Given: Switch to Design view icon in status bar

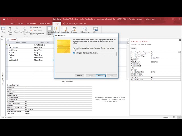Looking at the screenshot, I should [179, 117].
